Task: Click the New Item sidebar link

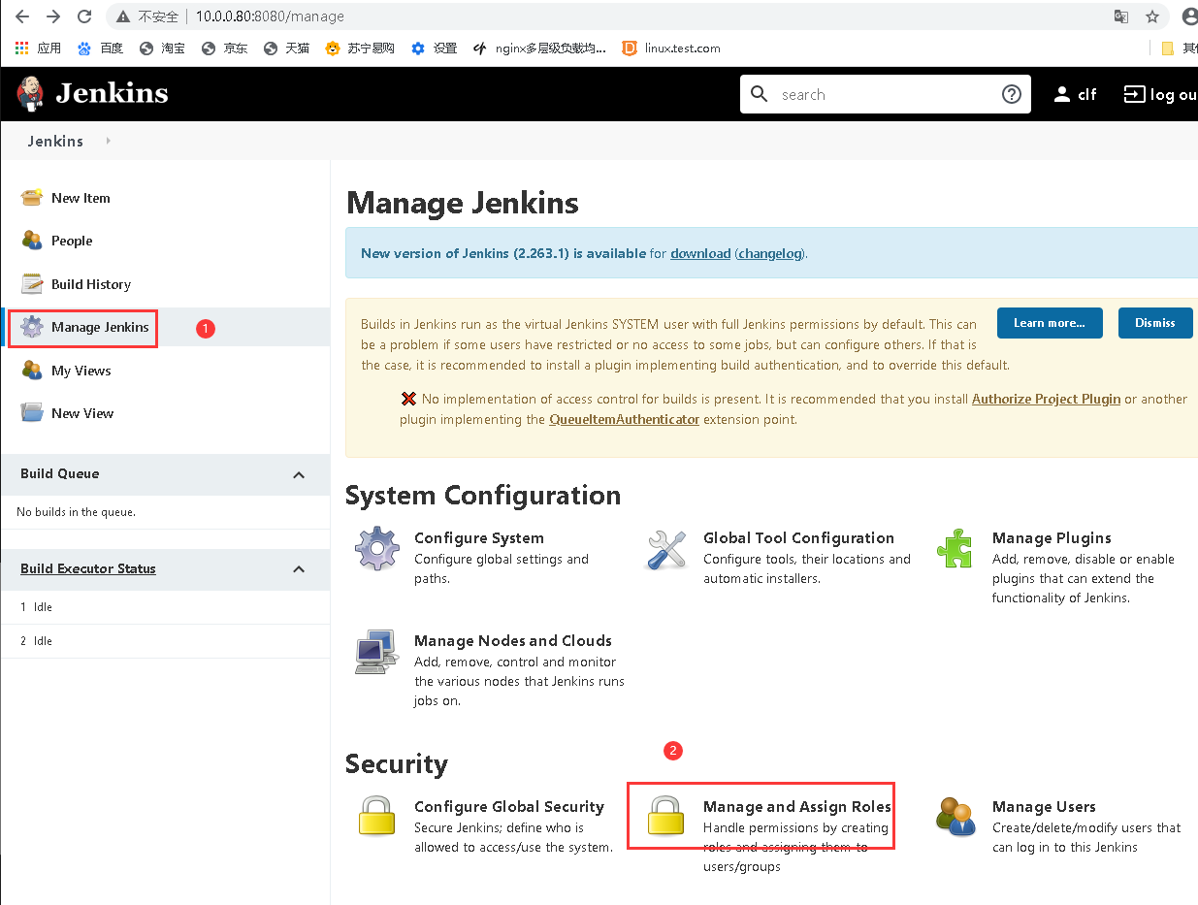Action: pos(81,198)
